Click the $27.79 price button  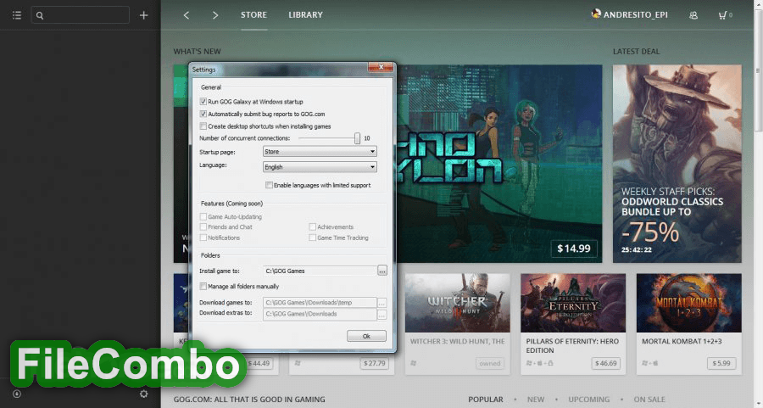point(374,363)
